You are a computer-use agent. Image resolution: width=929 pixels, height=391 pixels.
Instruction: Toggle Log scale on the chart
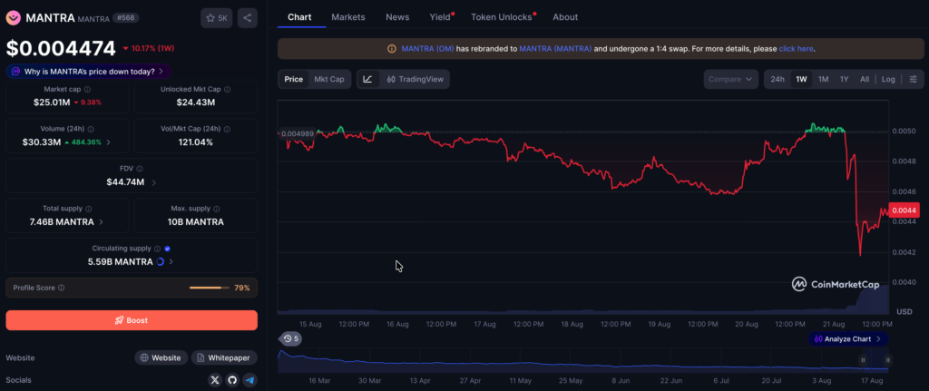point(888,80)
